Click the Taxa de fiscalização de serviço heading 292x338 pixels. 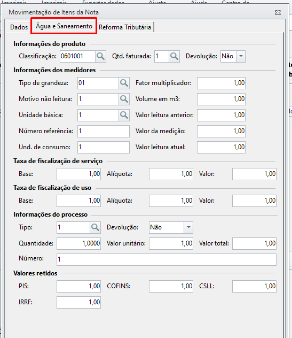(x=58, y=161)
